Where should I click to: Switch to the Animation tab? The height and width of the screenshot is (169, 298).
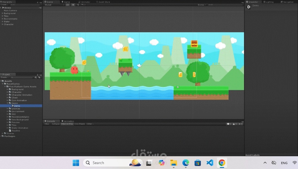68,121
